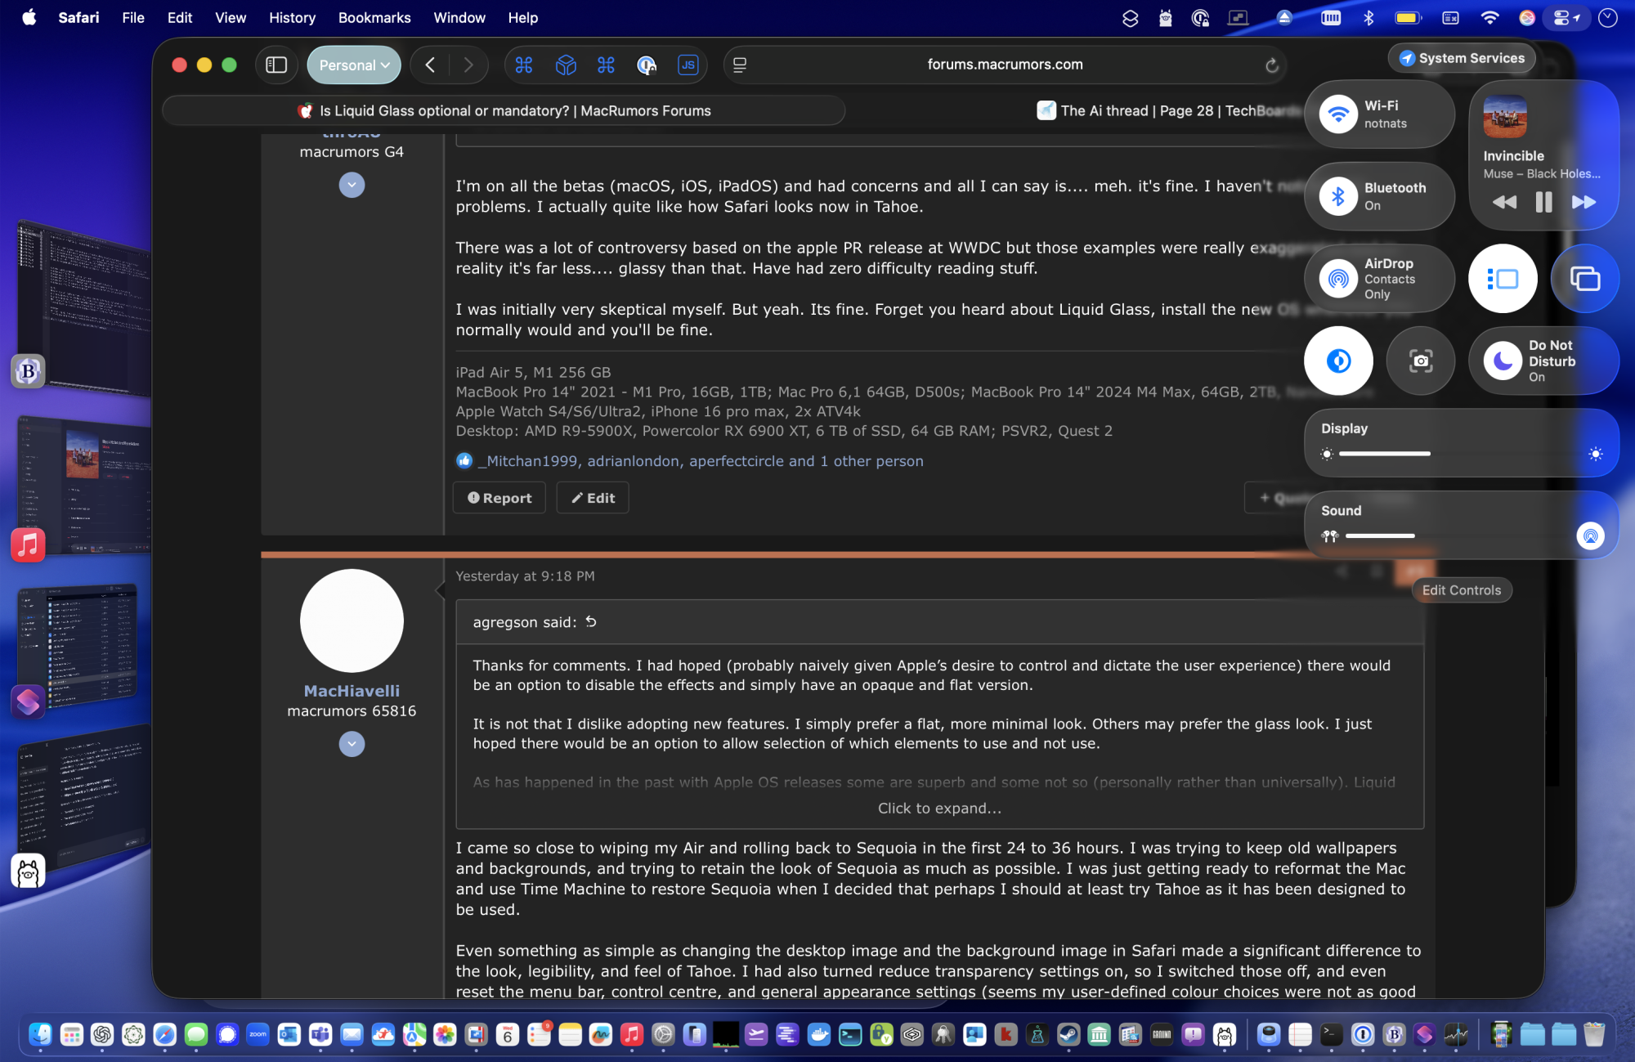Viewport: 1635px width, 1062px height.
Task: Disable Do Not Disturb focus
Action: tap(1503, 361)
